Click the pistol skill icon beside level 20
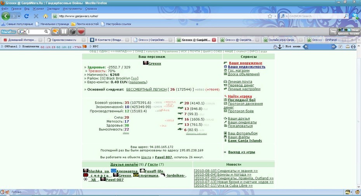The image size is (361, 196). tap(181, 103)
